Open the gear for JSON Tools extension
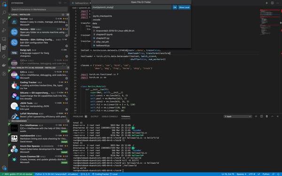 [67, 109]
